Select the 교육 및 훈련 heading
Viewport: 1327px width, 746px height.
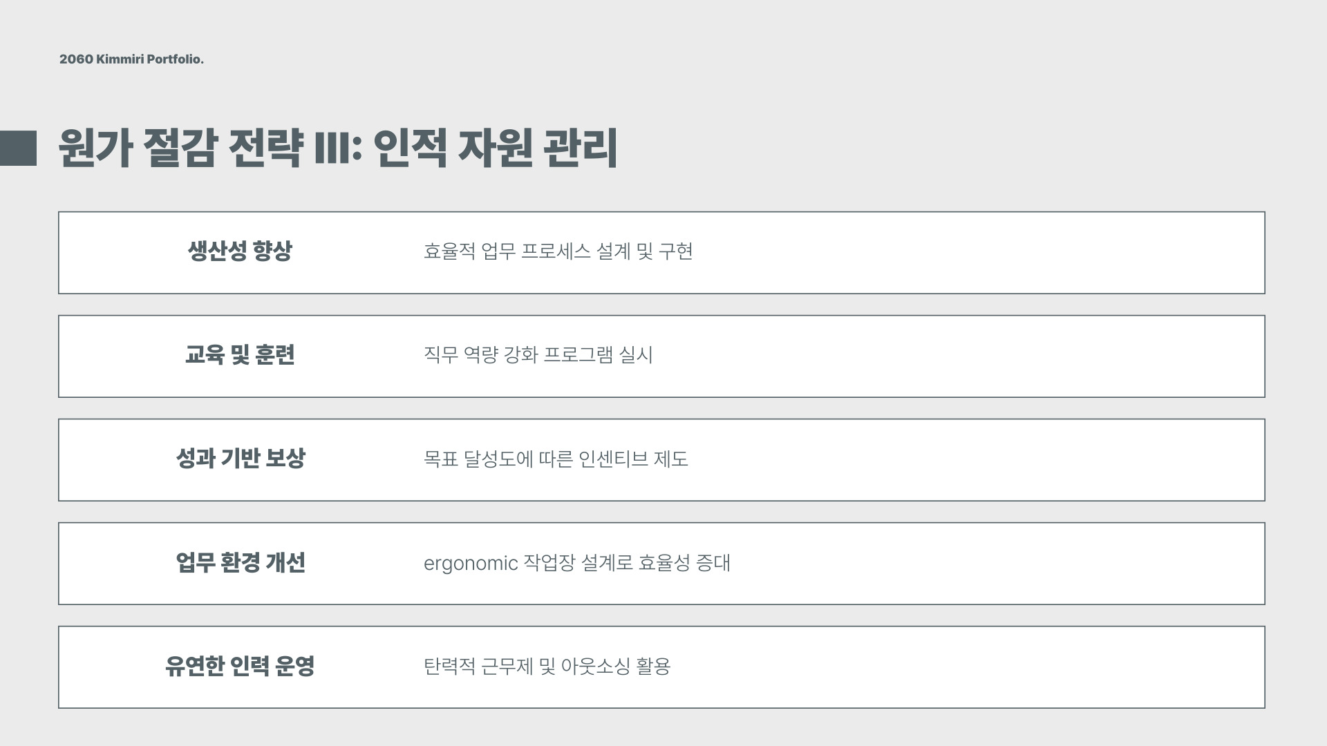pyautogui.click(x=240, y=354)
